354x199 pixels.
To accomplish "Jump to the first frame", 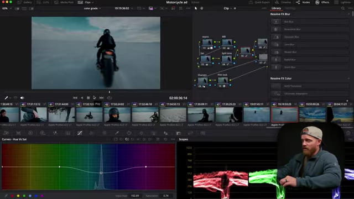I will [75, 98].
